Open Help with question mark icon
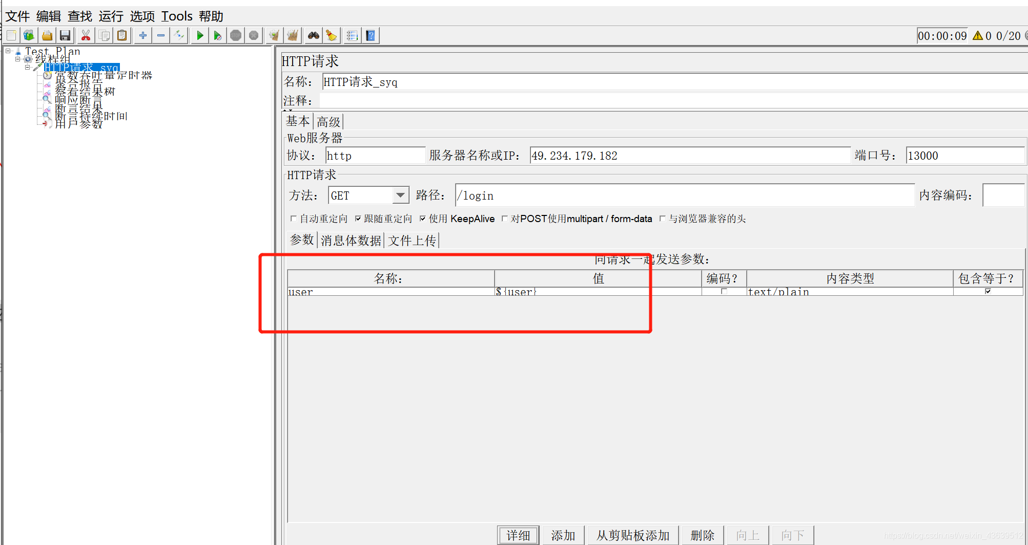The width and height of the screenshot is (1028, 545). pyautogui.click(x=371, y=35)
